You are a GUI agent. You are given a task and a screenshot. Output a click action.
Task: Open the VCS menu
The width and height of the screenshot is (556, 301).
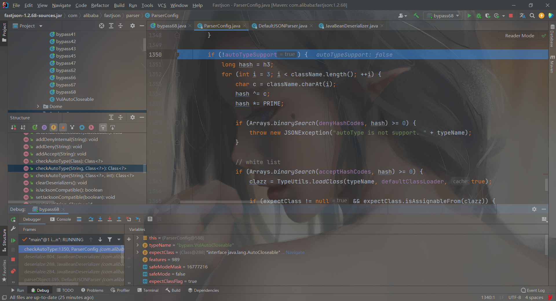pyautogui.click(x=162, y=5)
